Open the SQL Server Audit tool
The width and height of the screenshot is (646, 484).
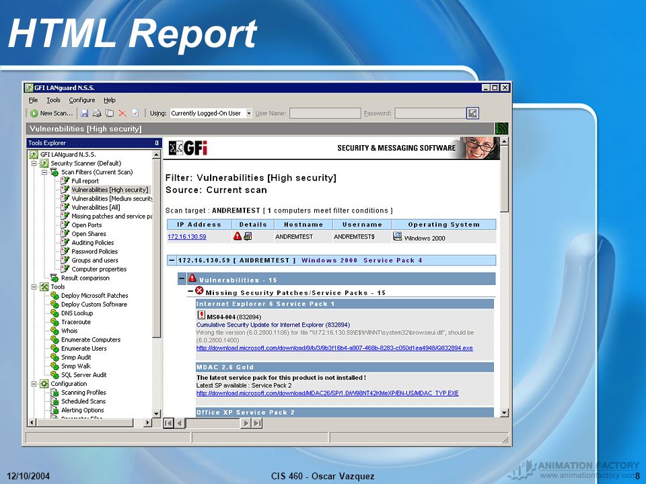pyautogui.click(x=83, y=375)
